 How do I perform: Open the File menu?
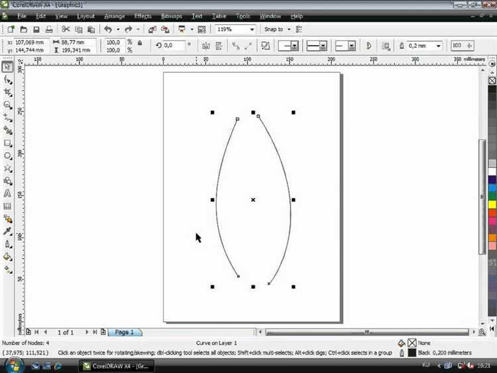[22, 16]
